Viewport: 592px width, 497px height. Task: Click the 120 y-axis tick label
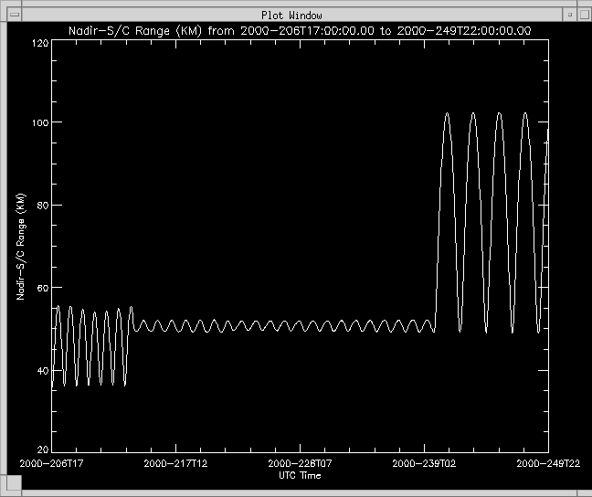click(x=39, y=43)
